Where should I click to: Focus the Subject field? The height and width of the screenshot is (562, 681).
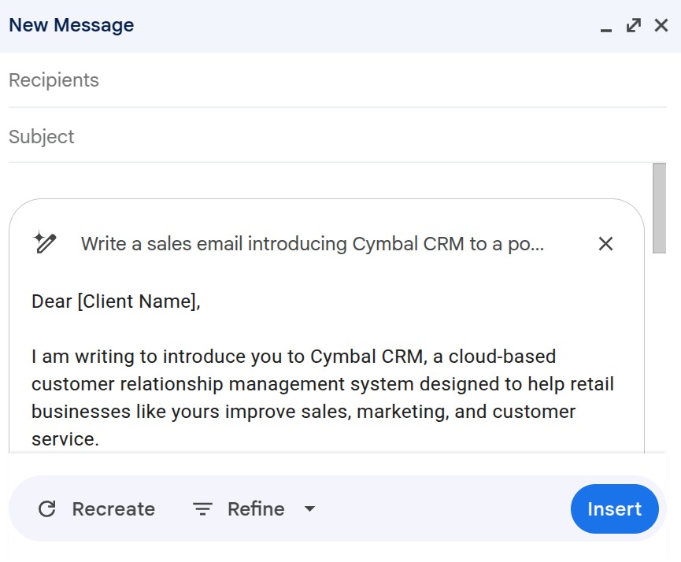(315, 137)
